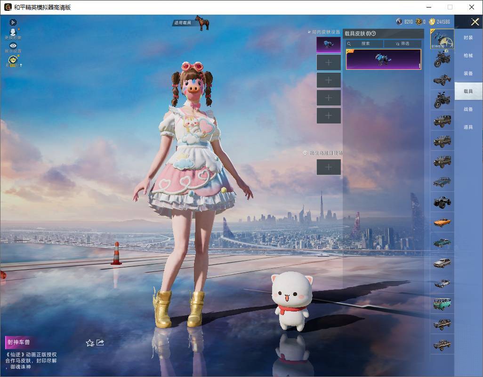
Task: Click the equipped horse skin slot under 局内皮肤设置
Action: pyautogui.click(x=329, y=45)
